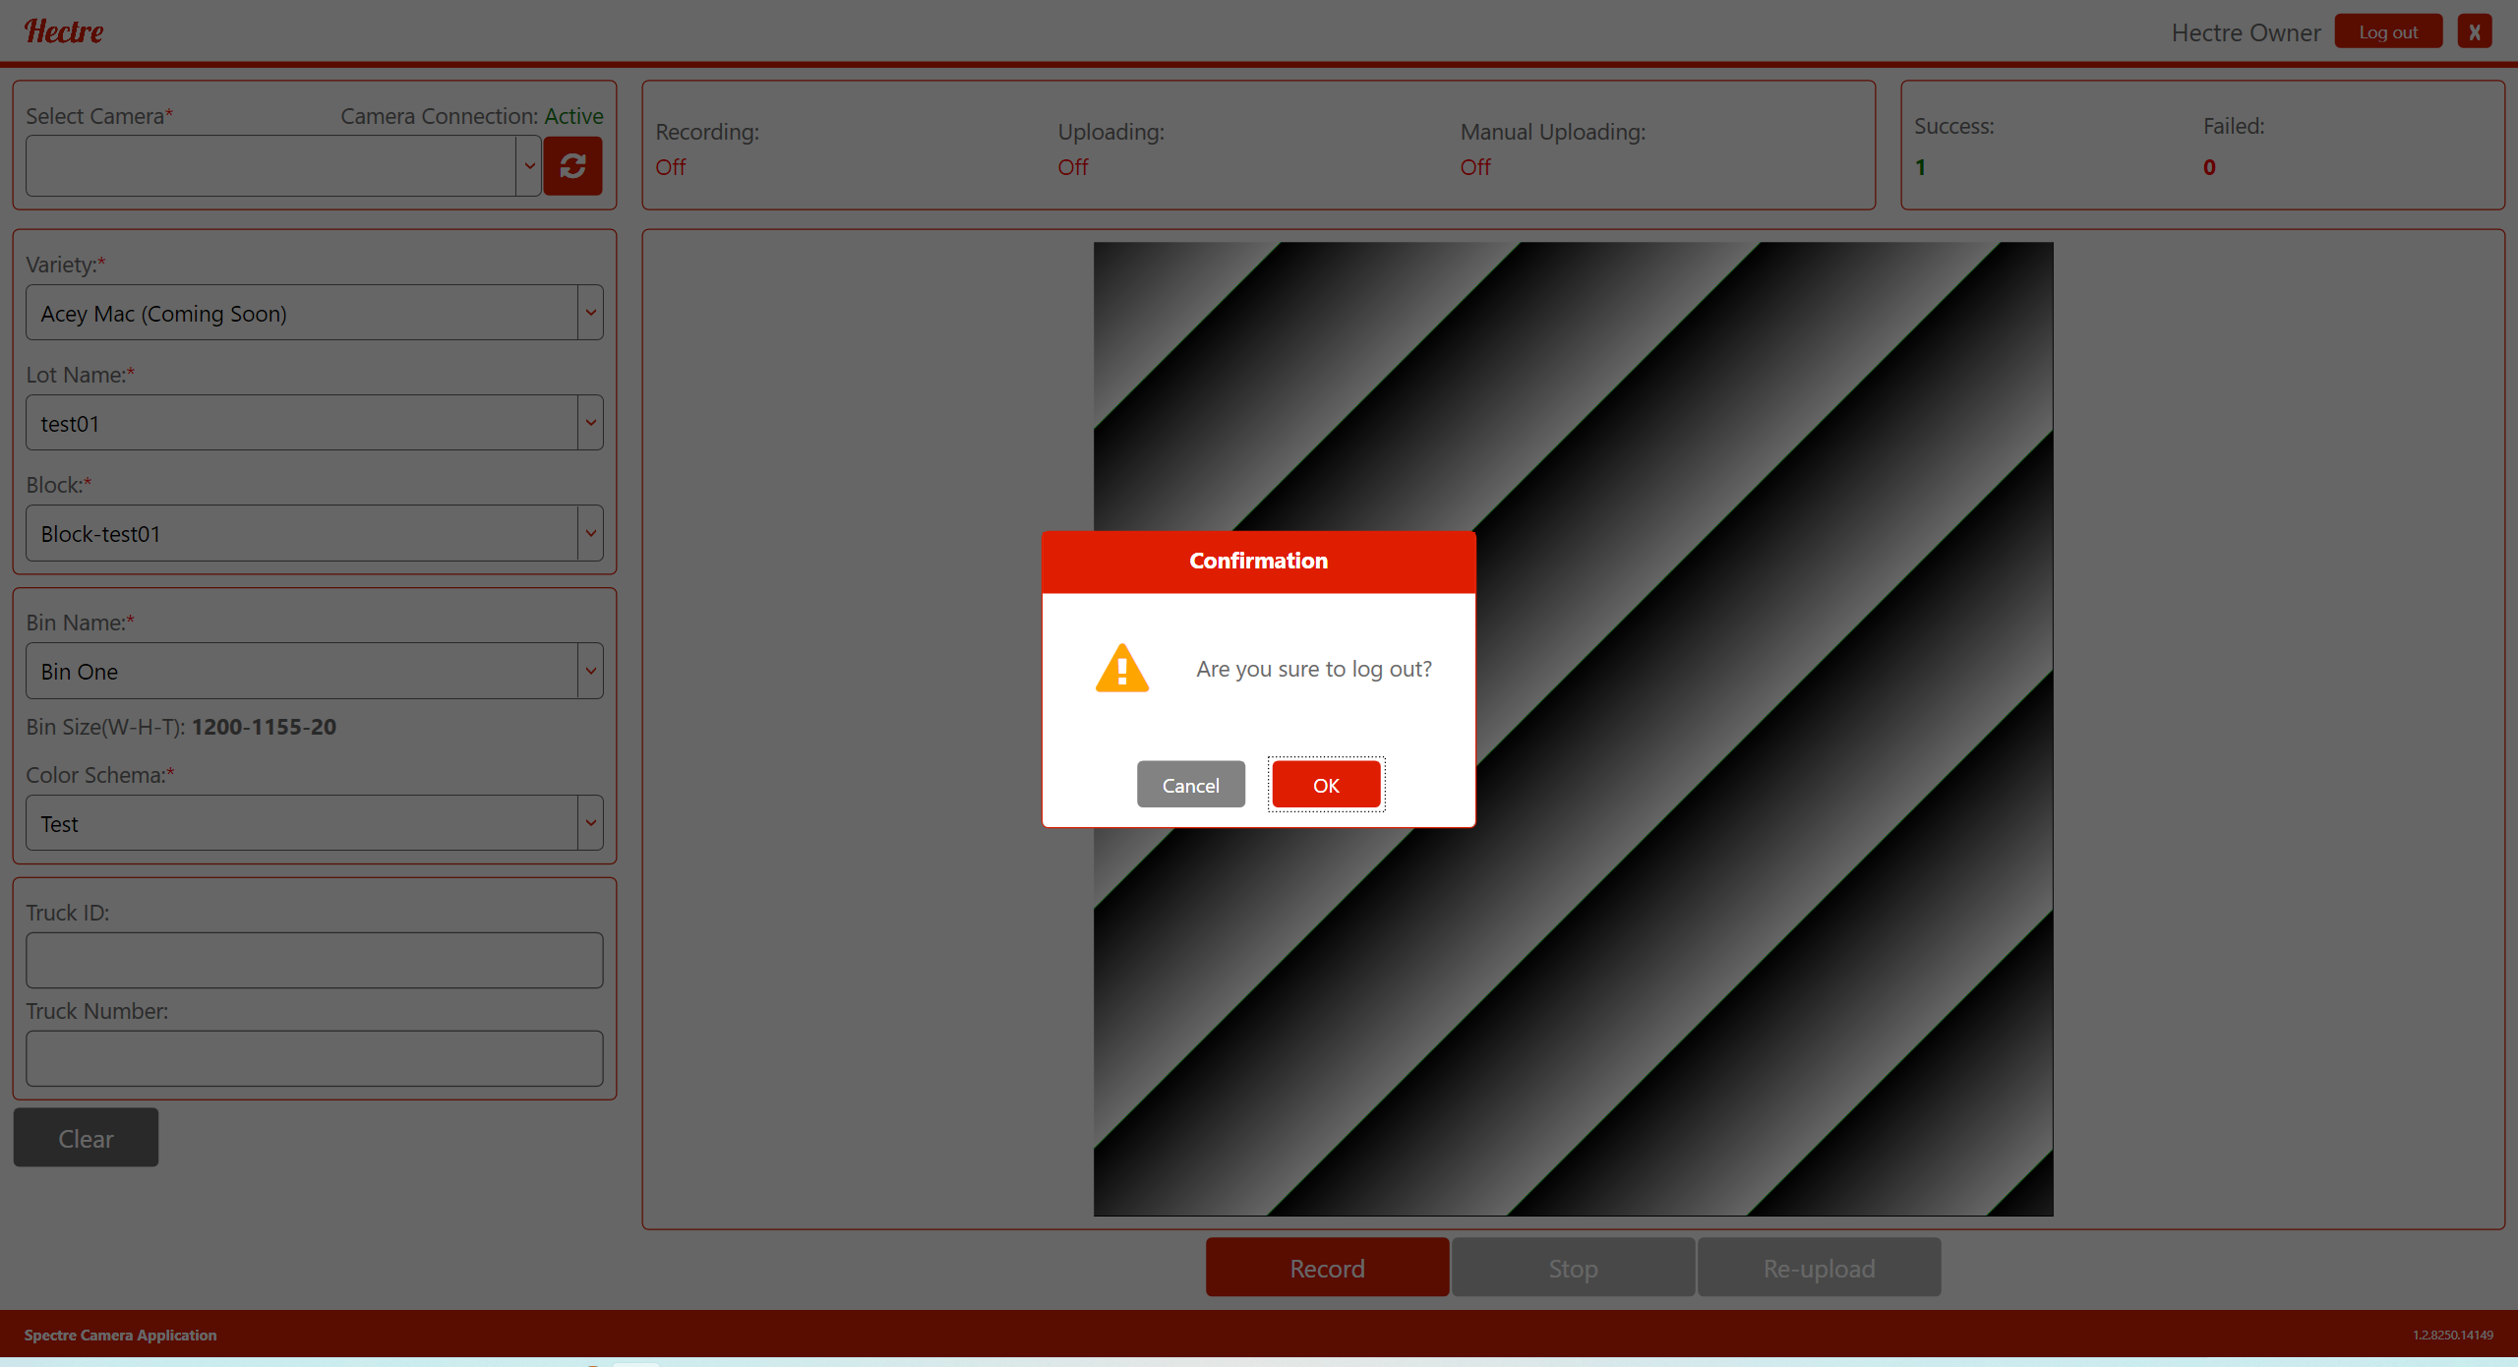Click the Failed count value 0
The image size is (2518, 1367).
[x=2209, y=167]
